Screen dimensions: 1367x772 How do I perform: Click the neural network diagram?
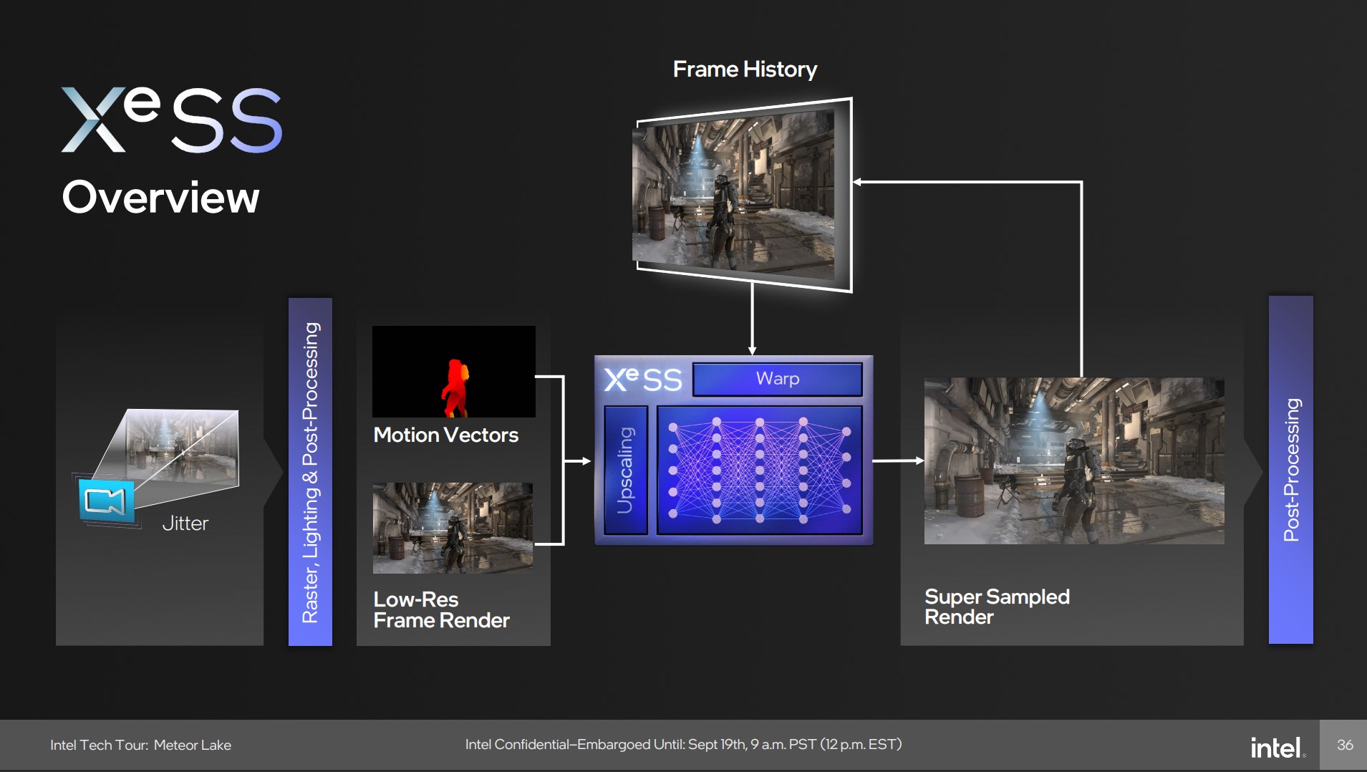click(x=759, y=470)
